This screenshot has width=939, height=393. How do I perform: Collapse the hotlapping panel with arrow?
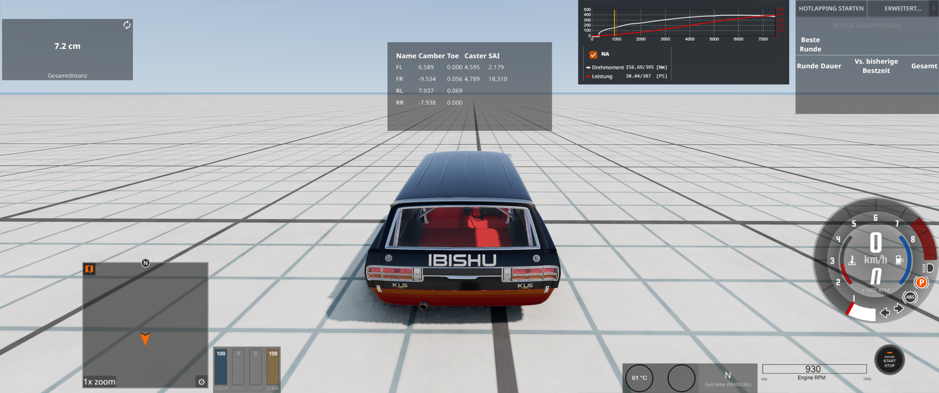(x=934, y=8)
